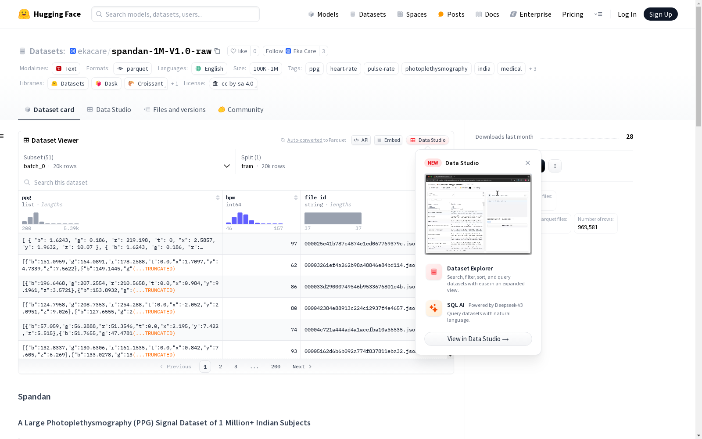Sort the ppg column
The height and width of the screenshot is (439, 702).
218,198
